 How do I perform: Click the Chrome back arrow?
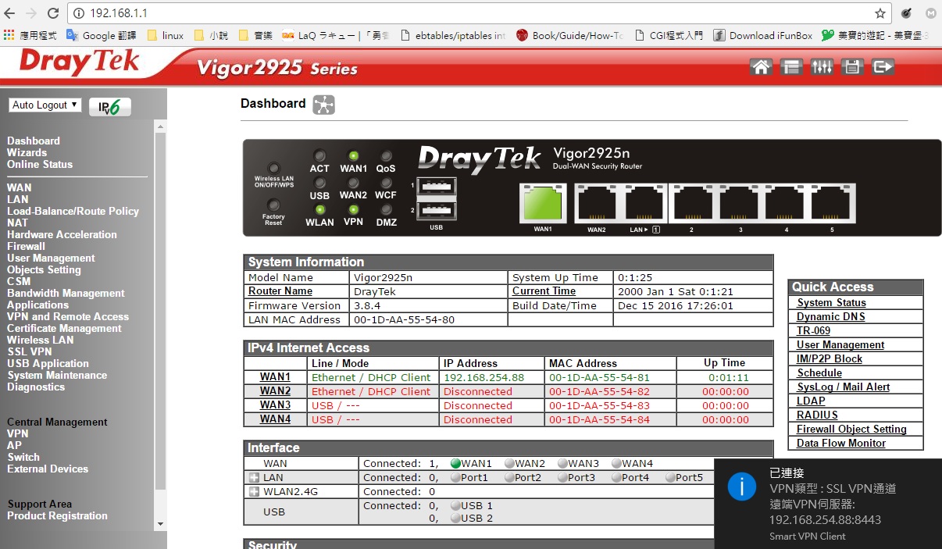(x=10, y=13)
